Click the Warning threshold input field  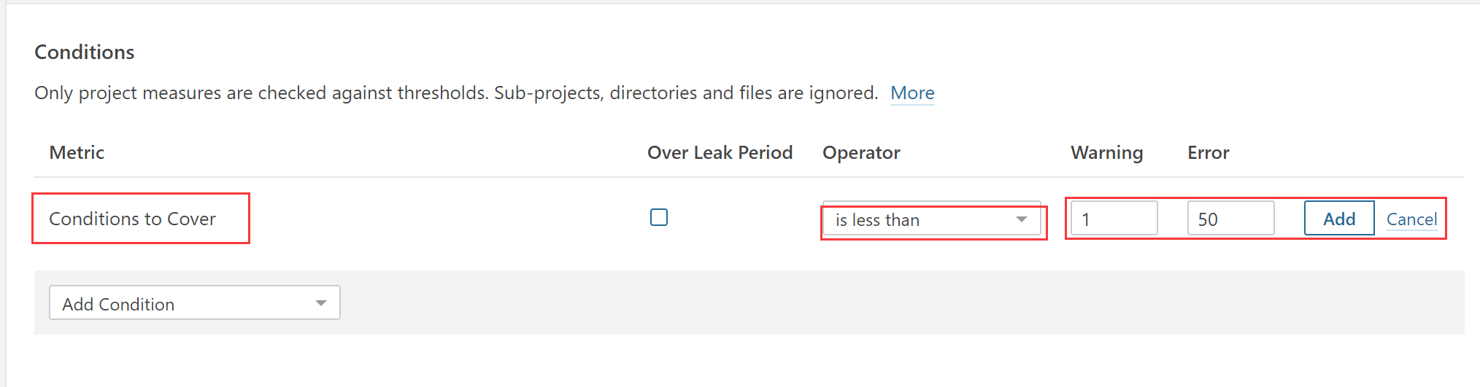point(1114,219)
